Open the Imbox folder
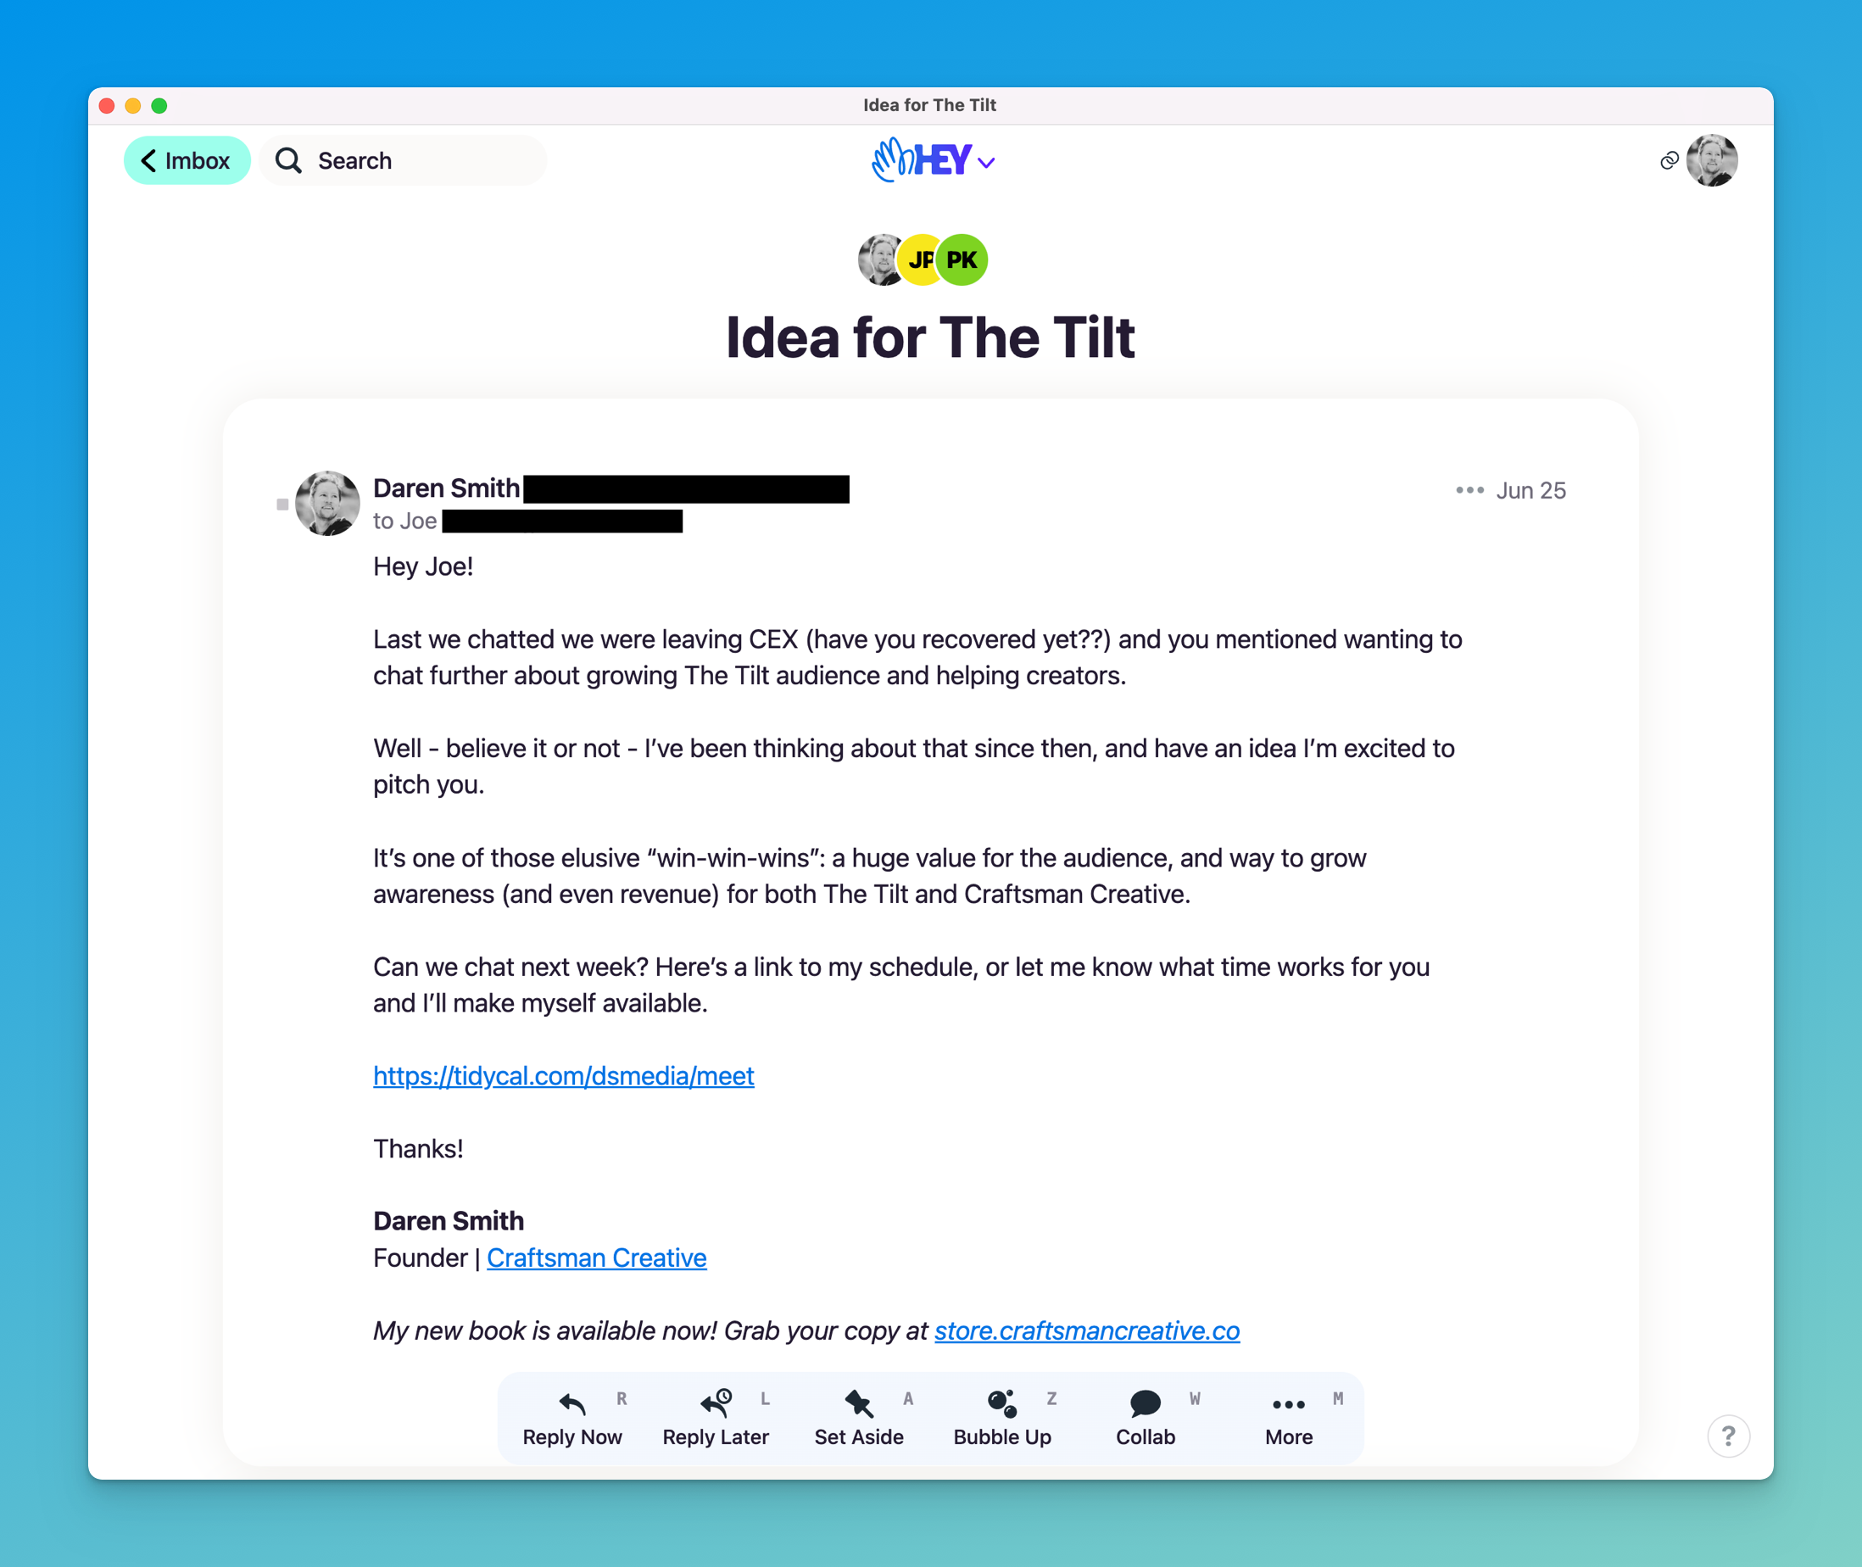The width and height of the screenshot is (1862, 1567). click(185, 160)
